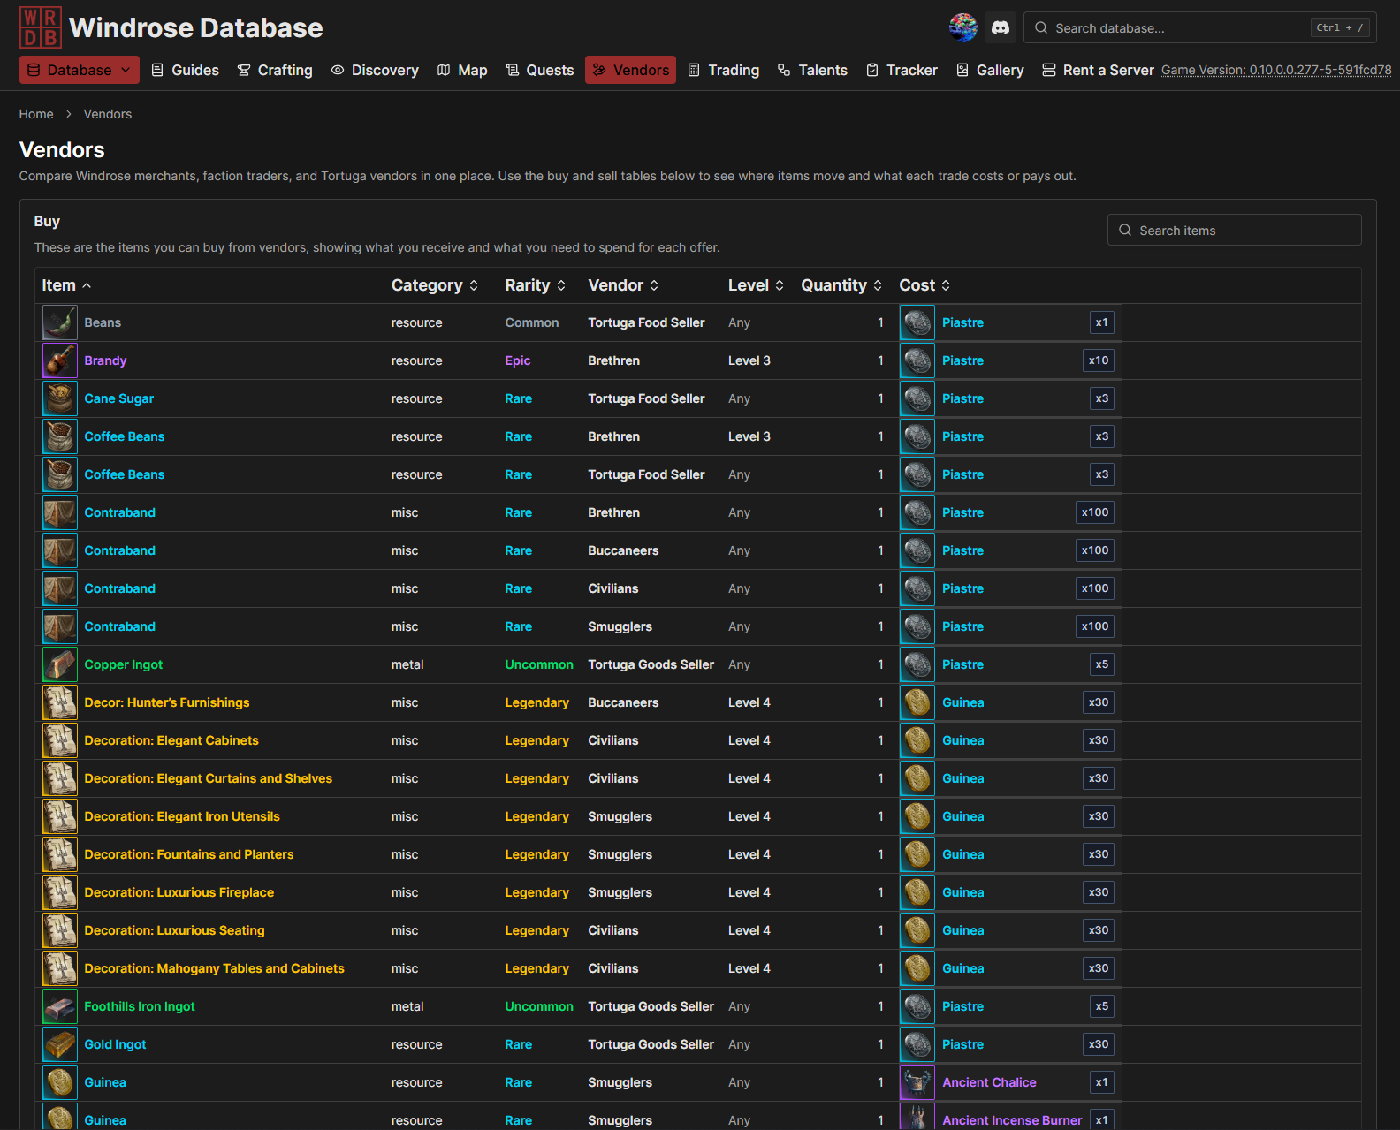
Task: Click the Home breadcrumb link
Action: point(36,114)
